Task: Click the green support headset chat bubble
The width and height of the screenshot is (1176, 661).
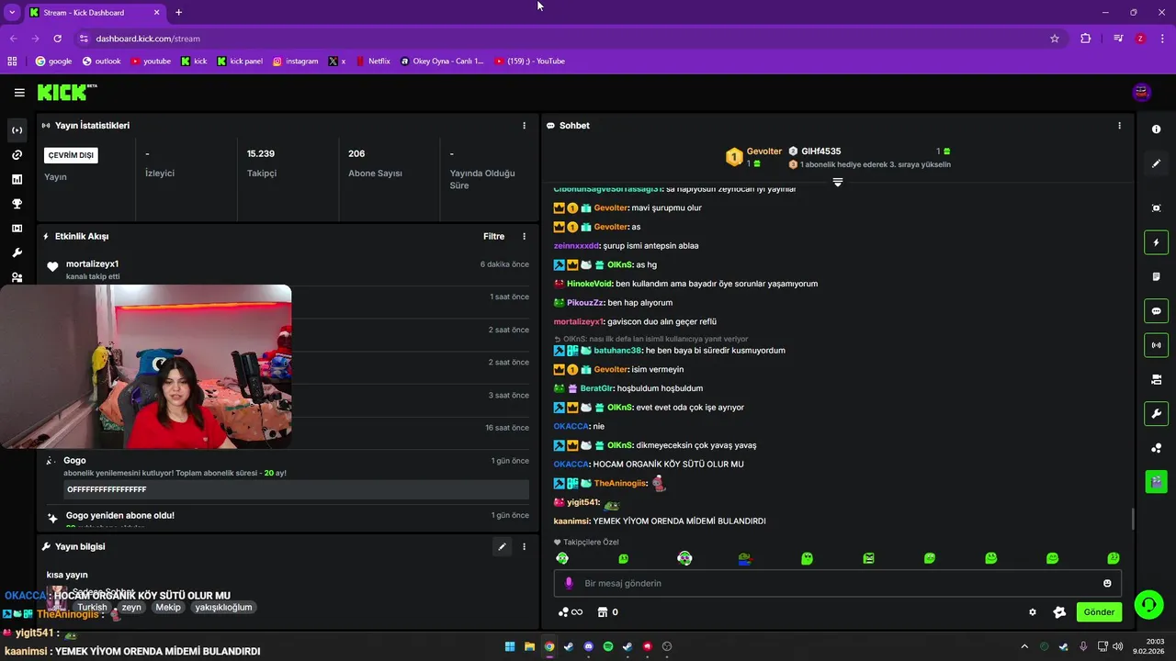Action: click(x=1148, y=605)
